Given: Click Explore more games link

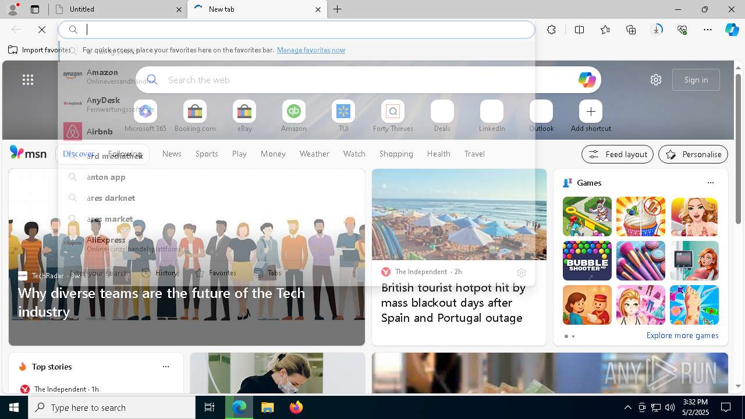Looking at the screenshot, I should tap(682, 335).
